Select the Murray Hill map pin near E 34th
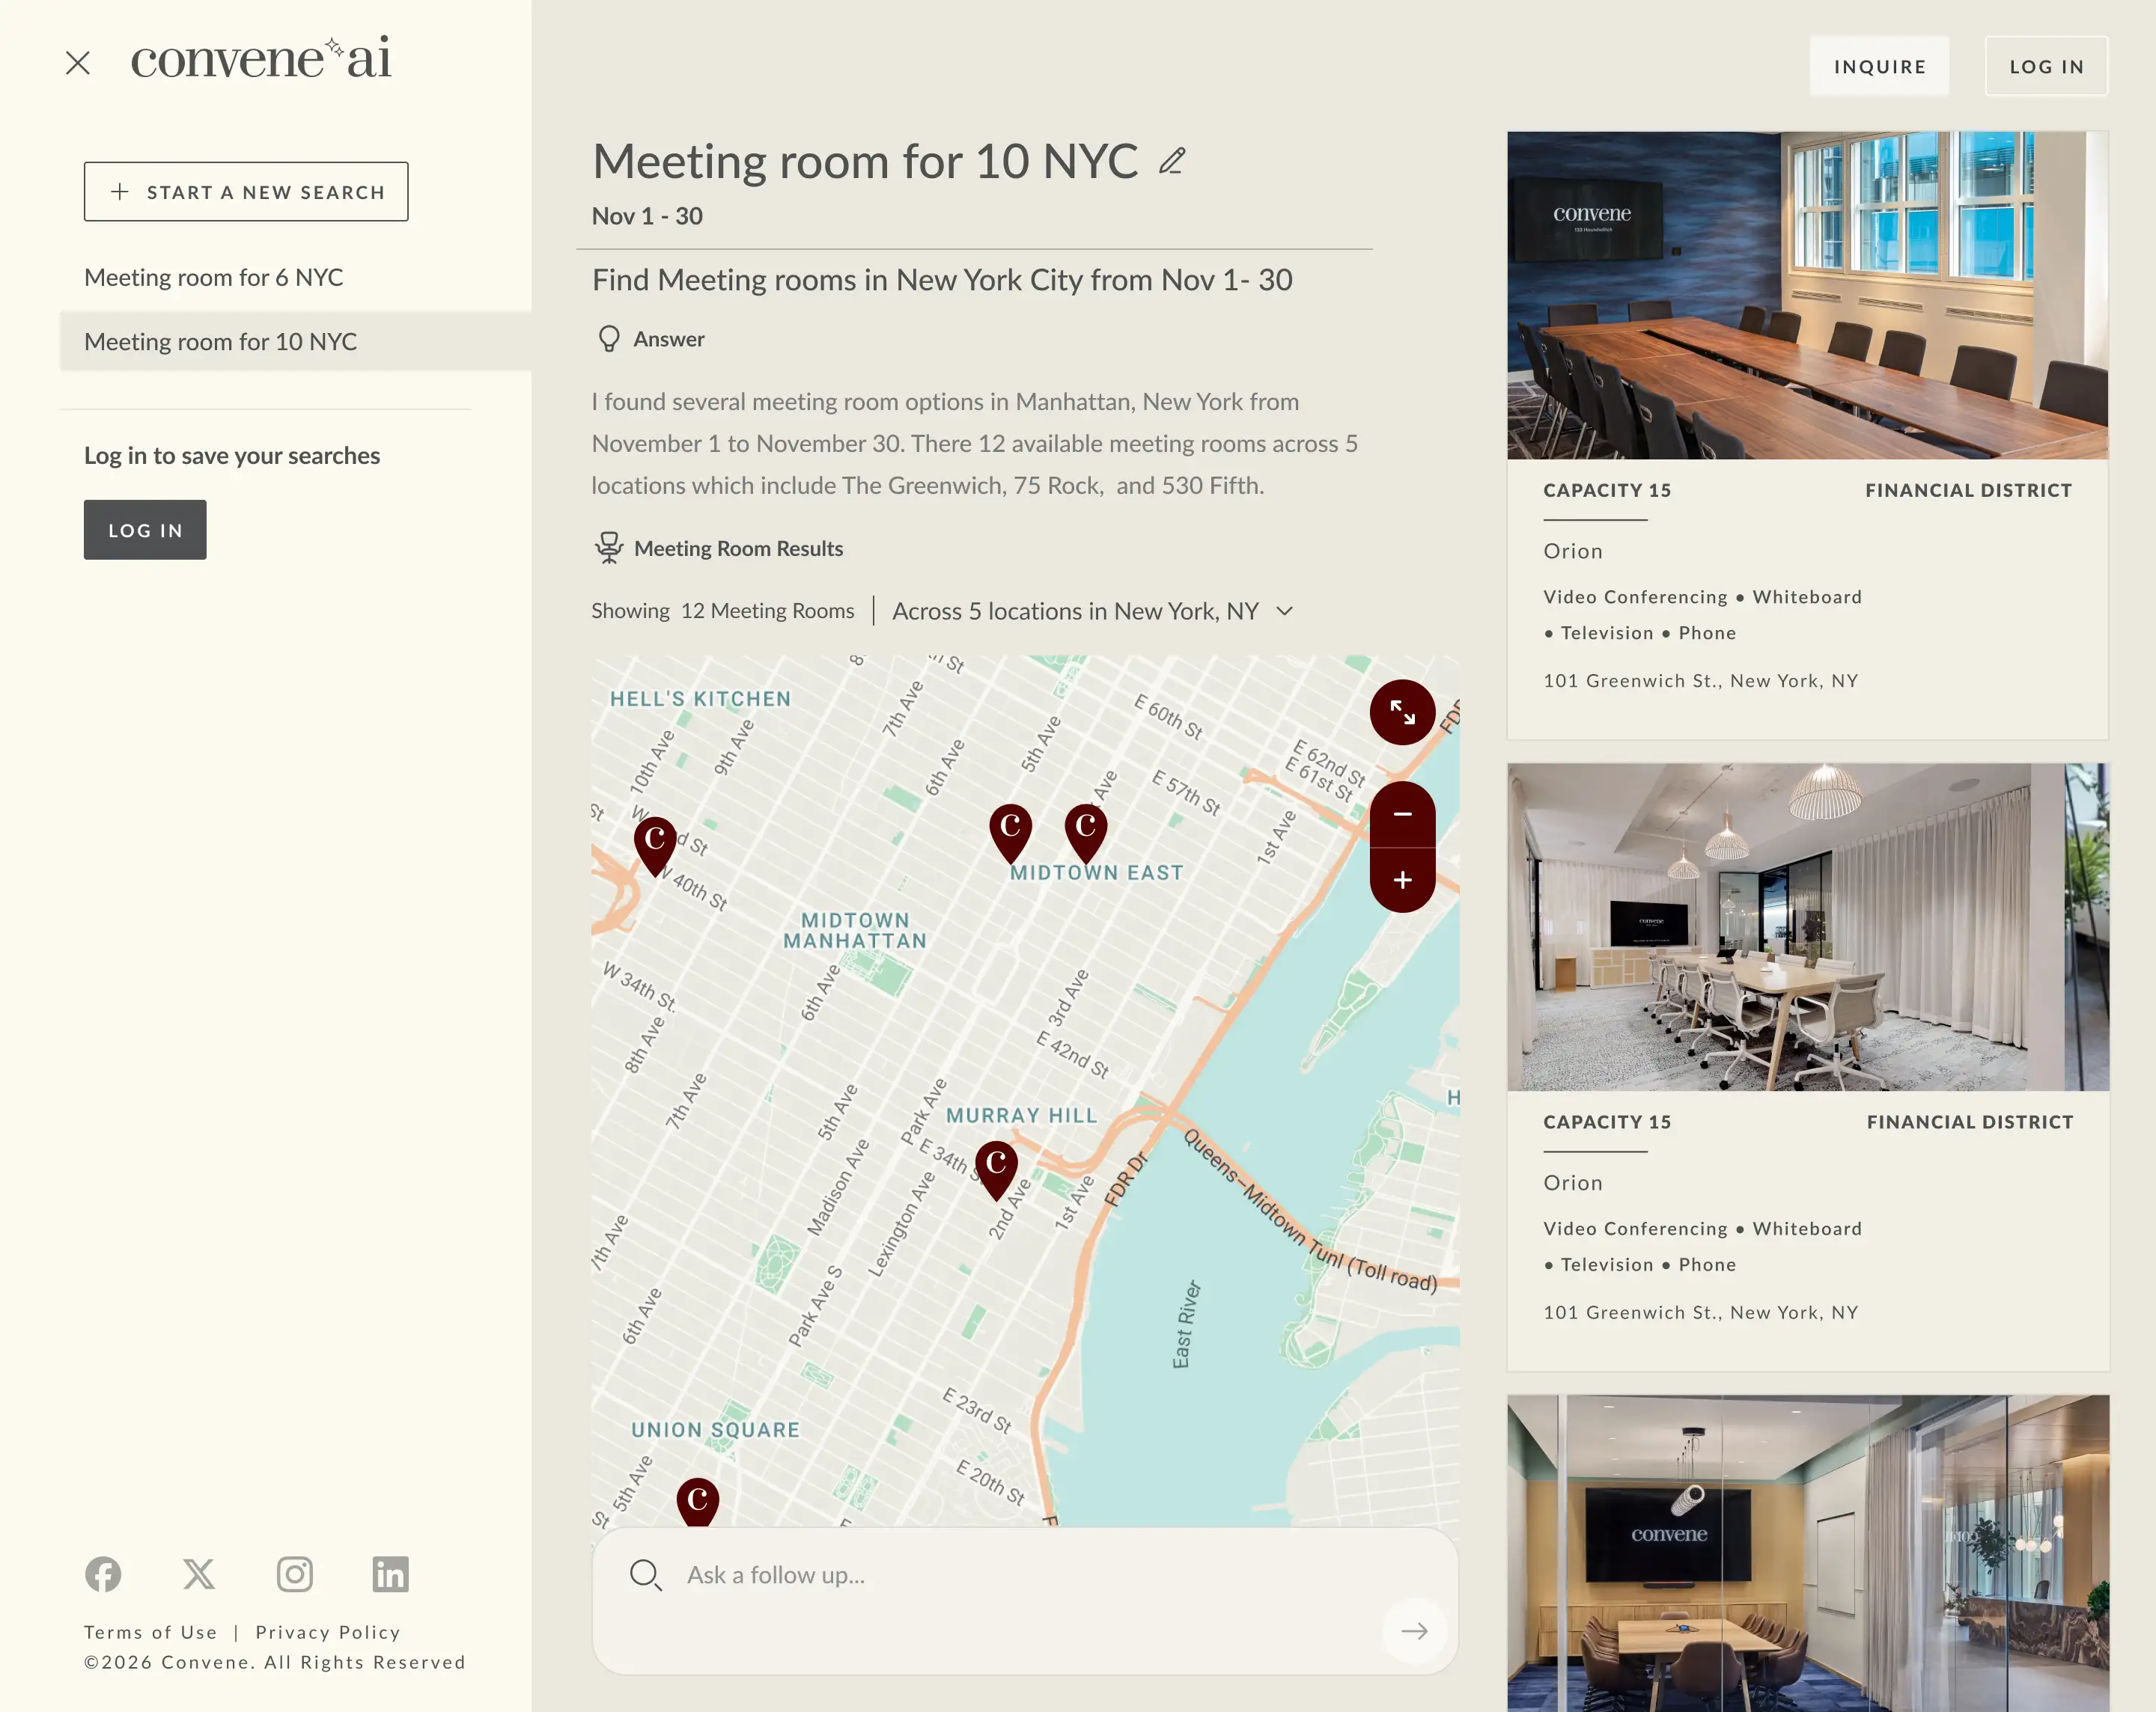Screen dimensions: 2156x1712 point(996,1170)
